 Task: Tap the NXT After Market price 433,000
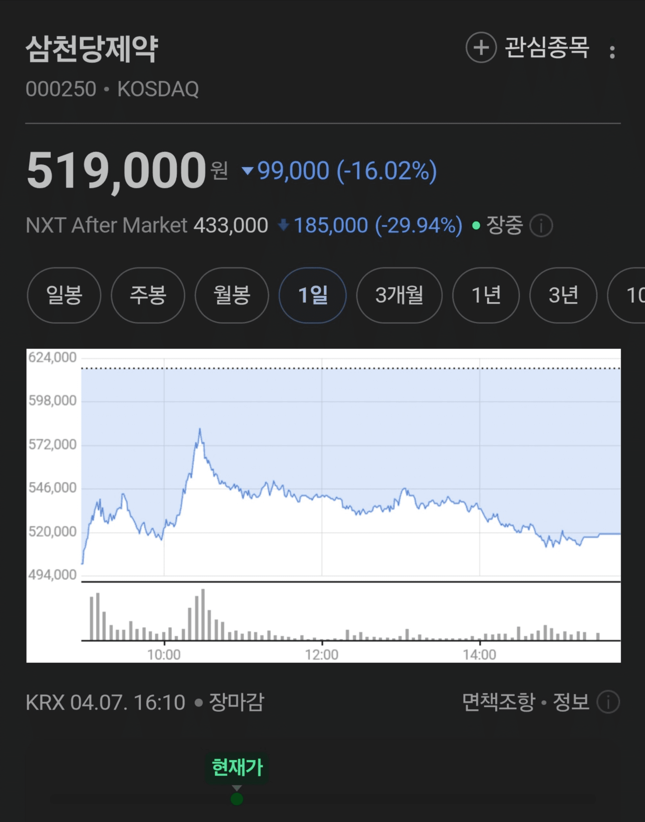click(231, 225)
